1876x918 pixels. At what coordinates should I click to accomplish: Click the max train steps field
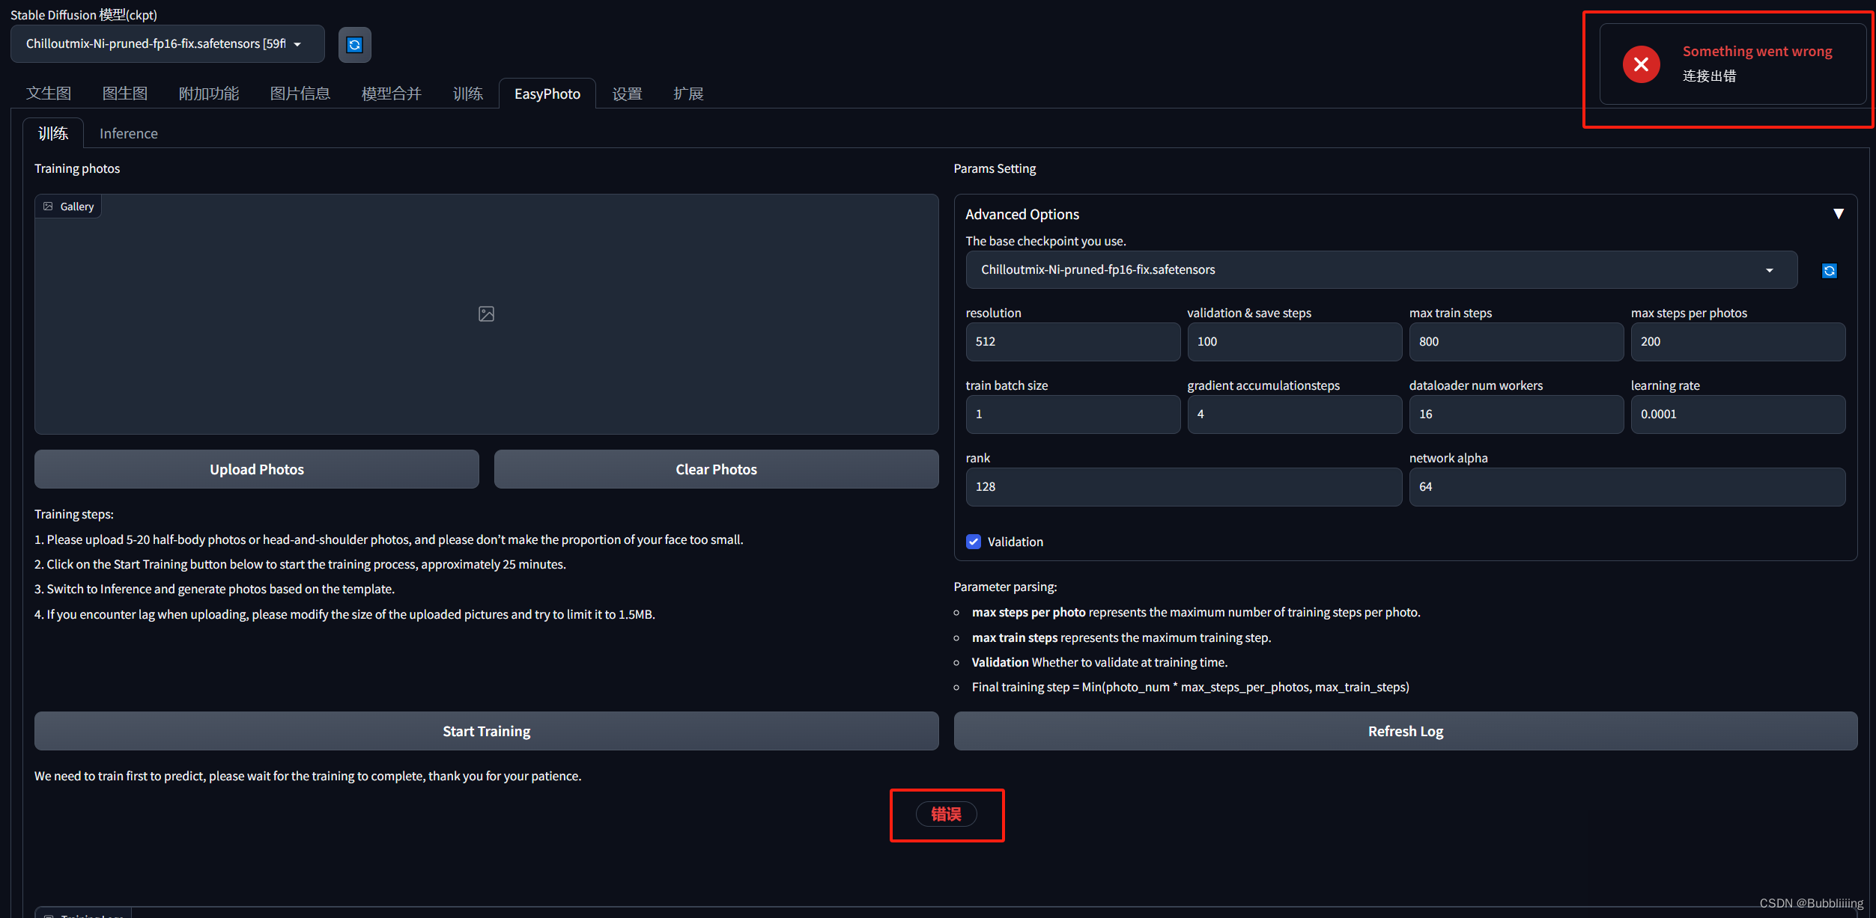pos(1516,342)
